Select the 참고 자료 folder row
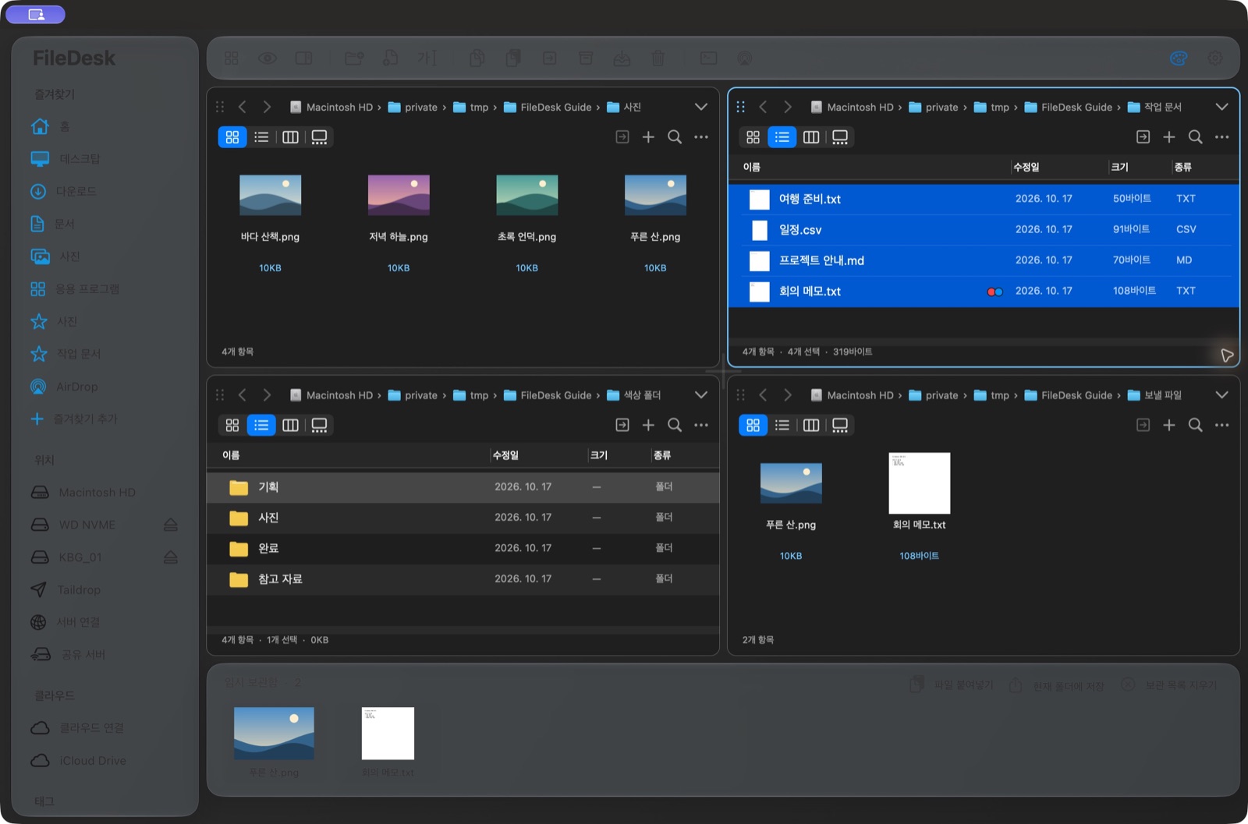The width and height of the screenshot is (1248, 824). tap(463, 579)
